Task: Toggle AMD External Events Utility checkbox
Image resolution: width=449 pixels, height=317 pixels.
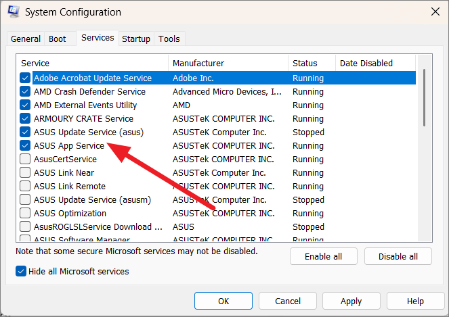Action: pyautogui.click(x=25, y=105)
